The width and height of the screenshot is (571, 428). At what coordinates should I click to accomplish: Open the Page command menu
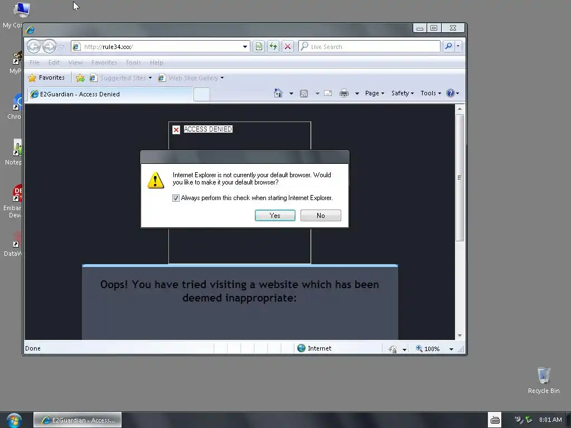375,93
